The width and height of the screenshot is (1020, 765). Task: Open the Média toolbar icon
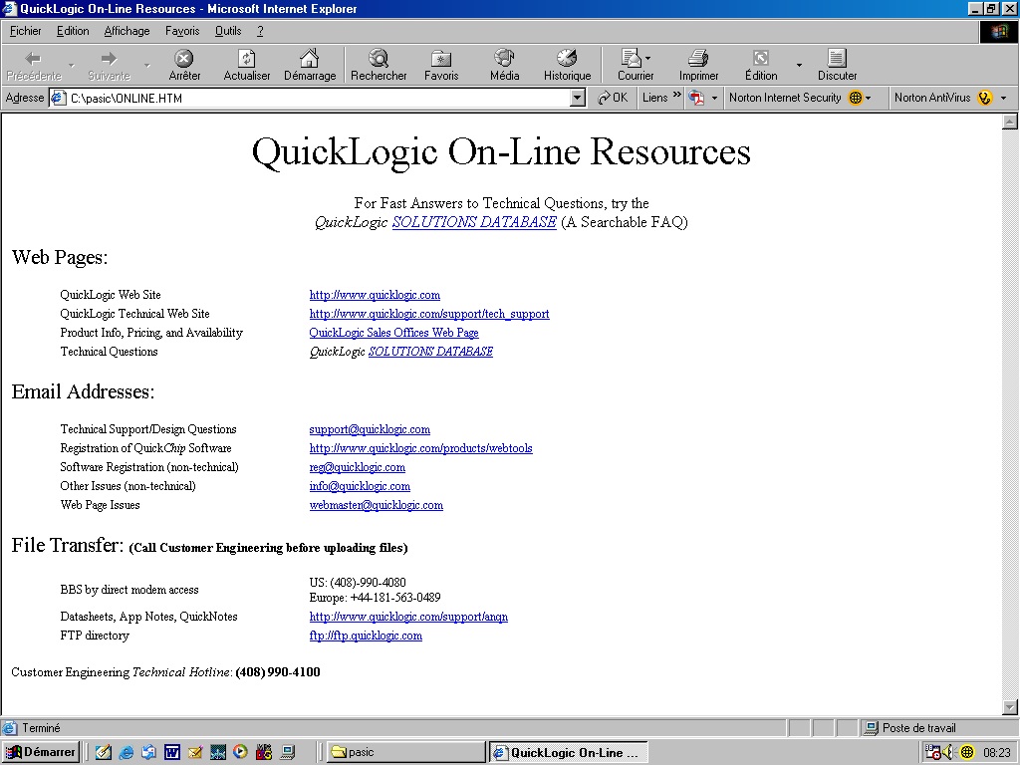pyautogui.click(x=504, y=60)
